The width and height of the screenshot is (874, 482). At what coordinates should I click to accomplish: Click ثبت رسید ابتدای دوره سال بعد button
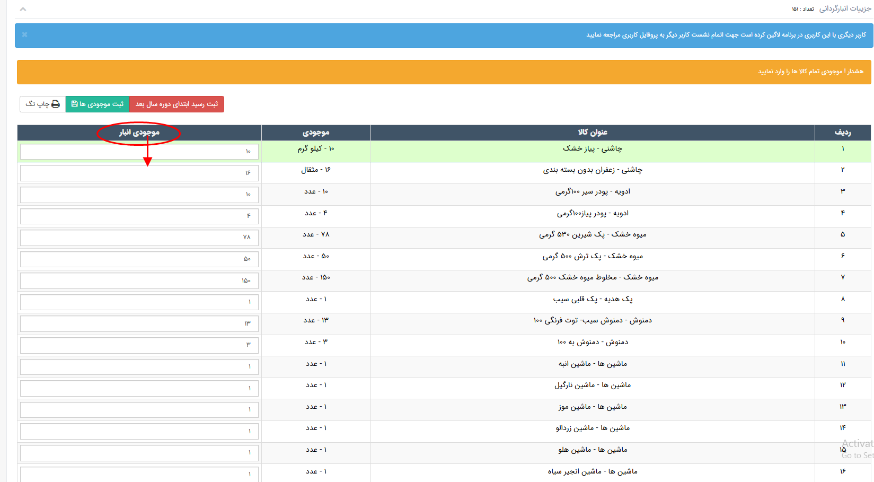click(x=176, y=104)
